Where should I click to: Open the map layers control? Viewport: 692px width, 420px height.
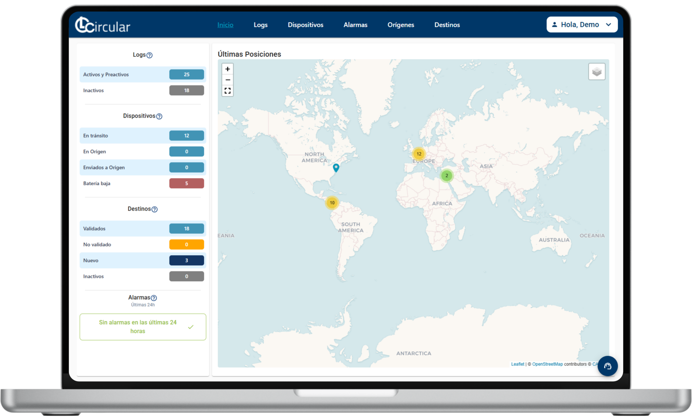pyautogui.click(x=597, y=72)
